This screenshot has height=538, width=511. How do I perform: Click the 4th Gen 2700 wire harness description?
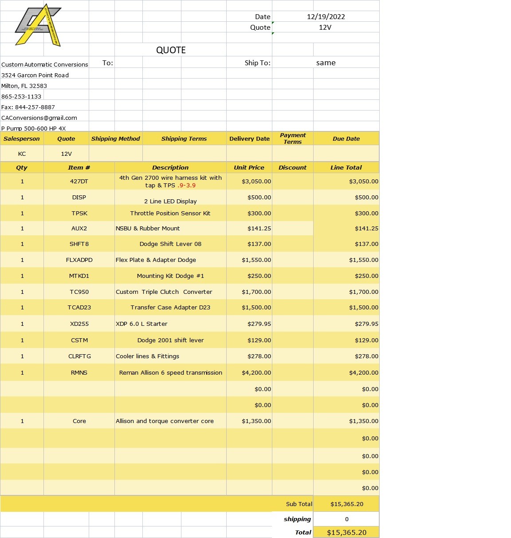(170, 181)
